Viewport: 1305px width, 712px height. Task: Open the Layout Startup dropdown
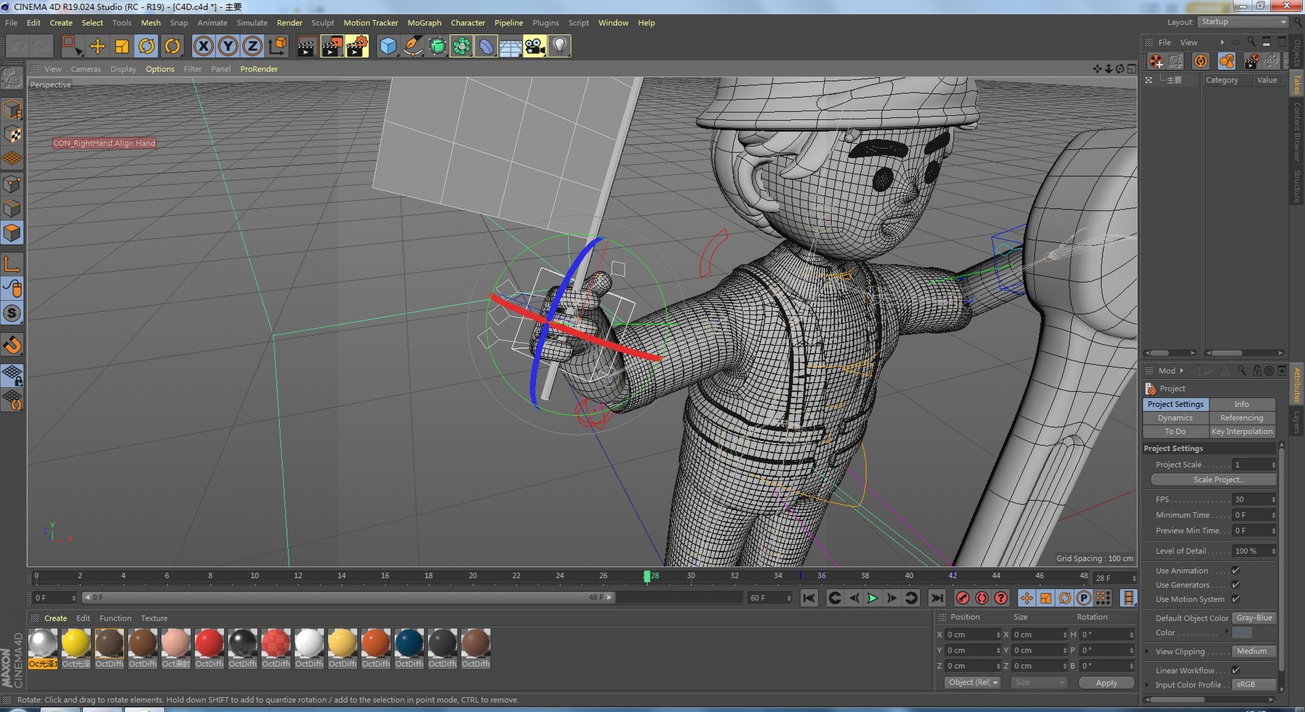click(1243, 22)
